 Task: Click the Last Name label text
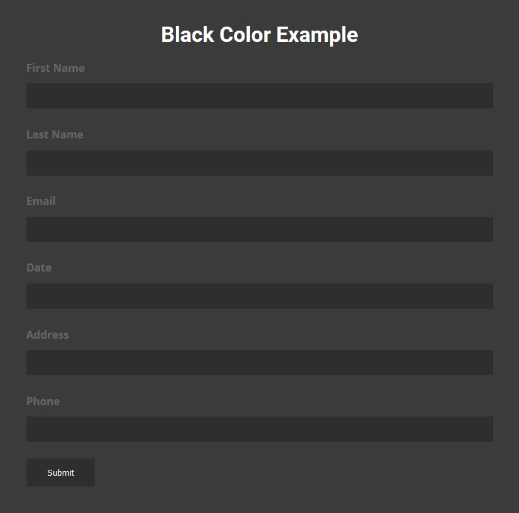[55, 134]
